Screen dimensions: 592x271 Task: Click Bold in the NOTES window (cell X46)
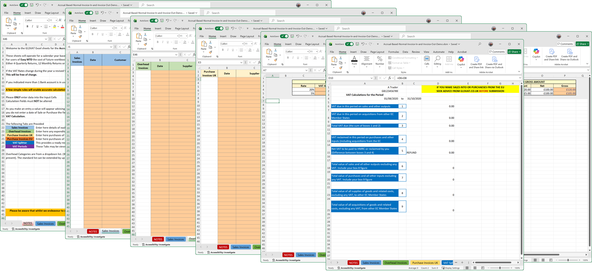[x=27, y=27]
